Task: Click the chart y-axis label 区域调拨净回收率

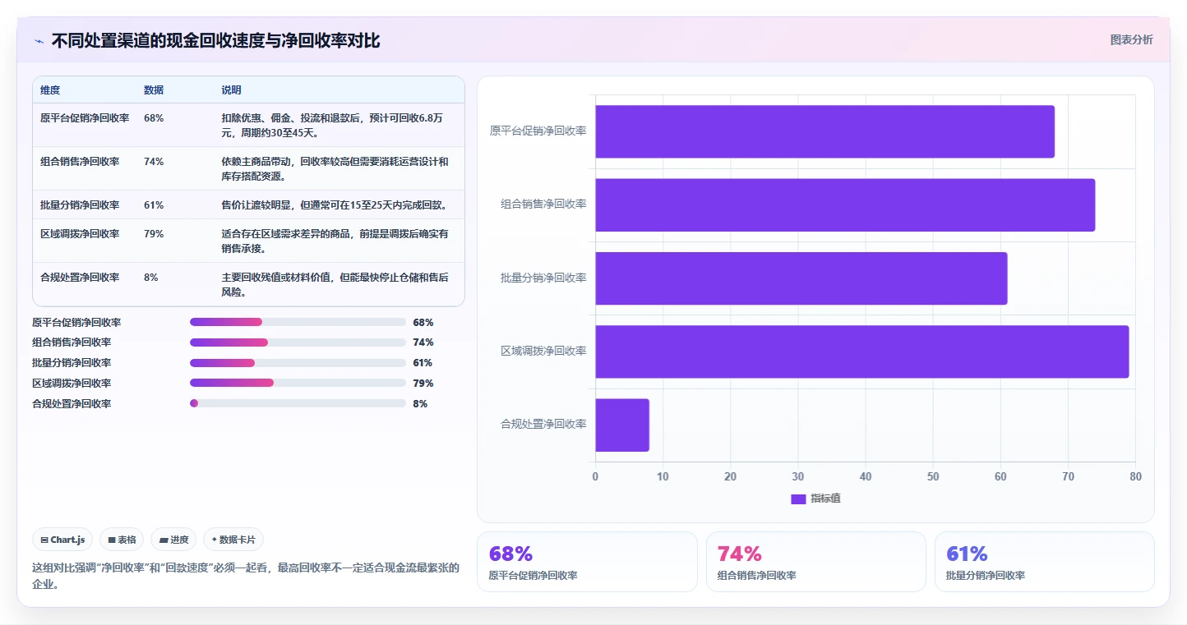Action: point(543,352)
